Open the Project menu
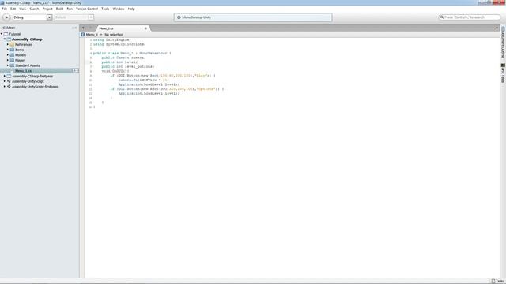 (47, 9)
